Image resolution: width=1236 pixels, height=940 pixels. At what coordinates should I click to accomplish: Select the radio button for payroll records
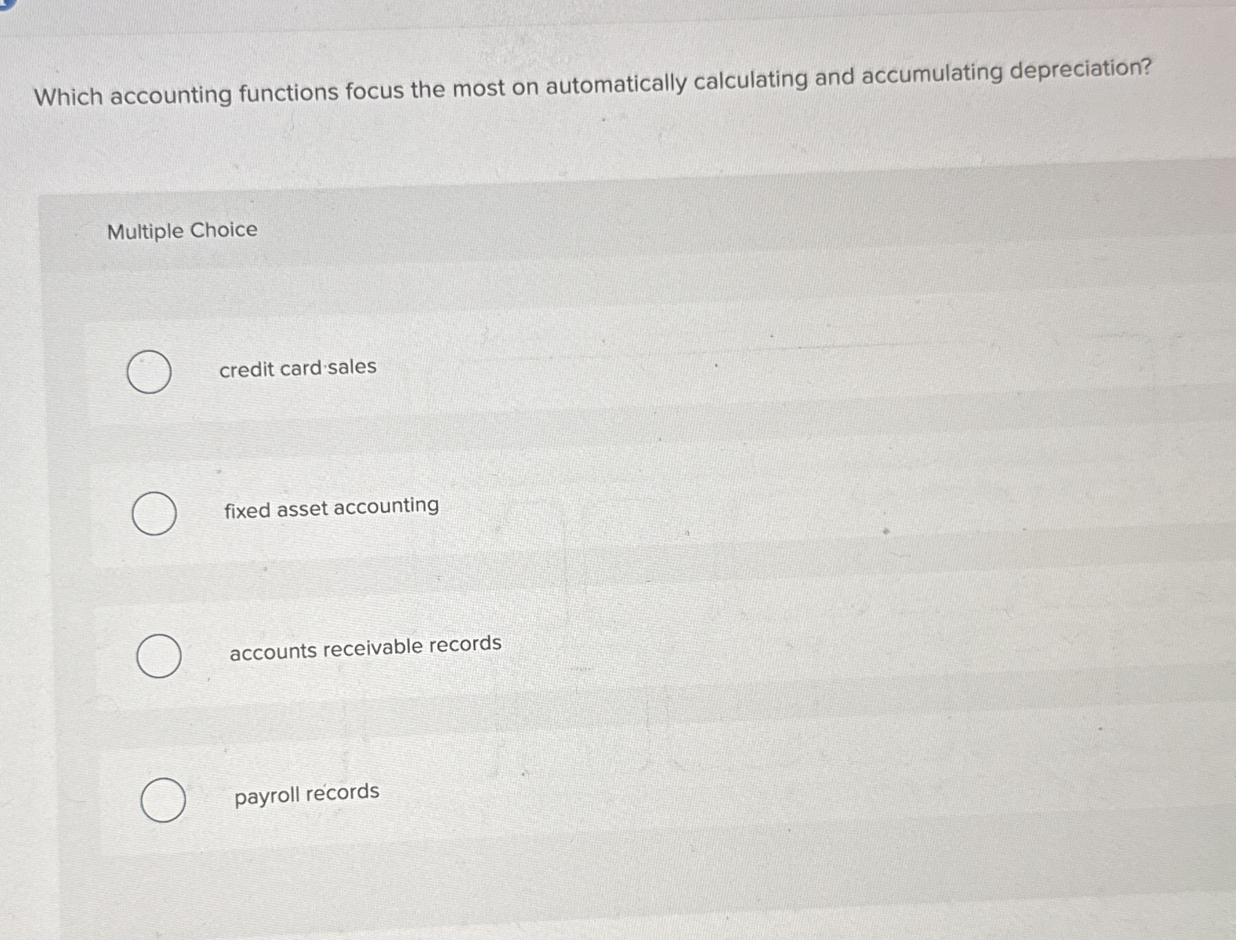(x=164, y=799)
